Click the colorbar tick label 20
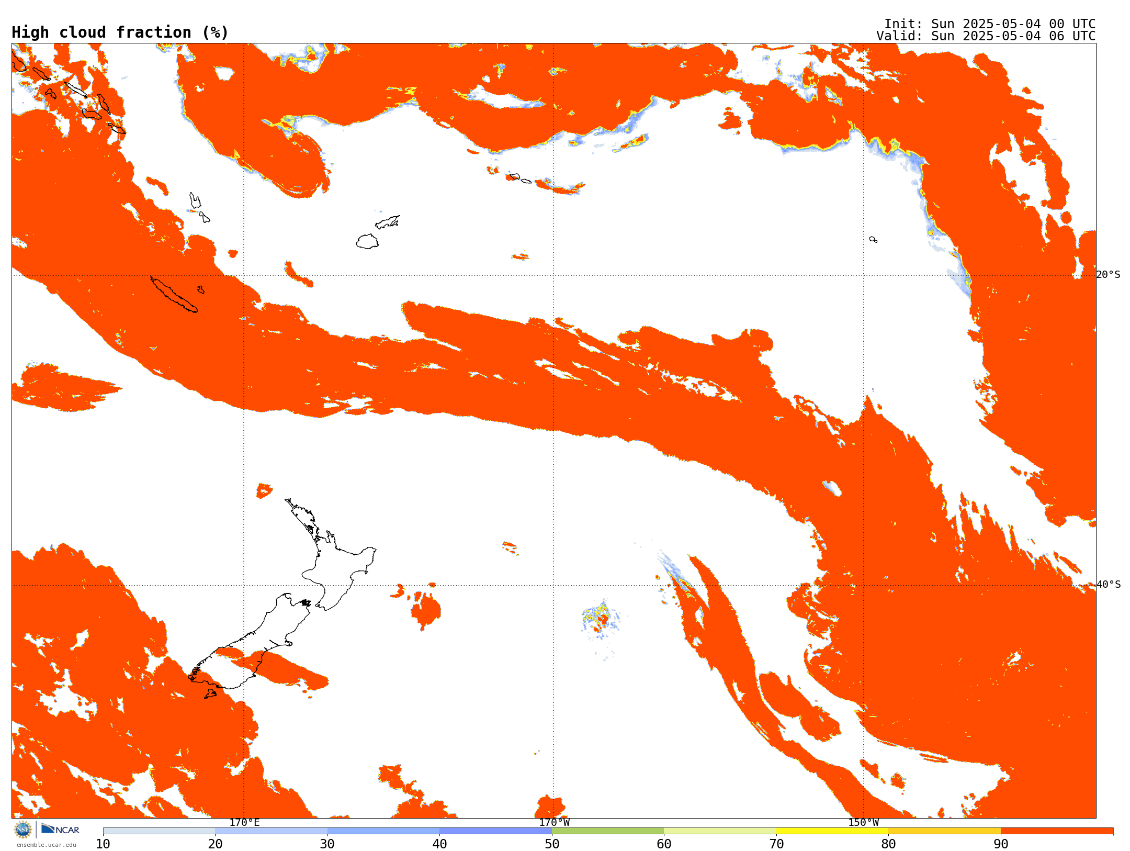Screen dimensions: 1130x851 [x=215, y=844]
